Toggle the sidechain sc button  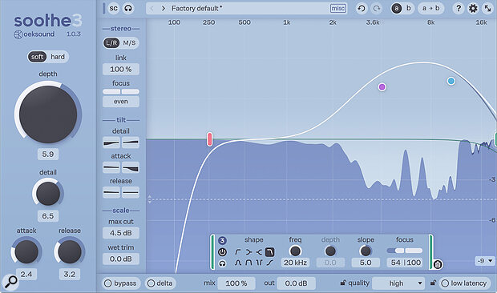[113, 9]
